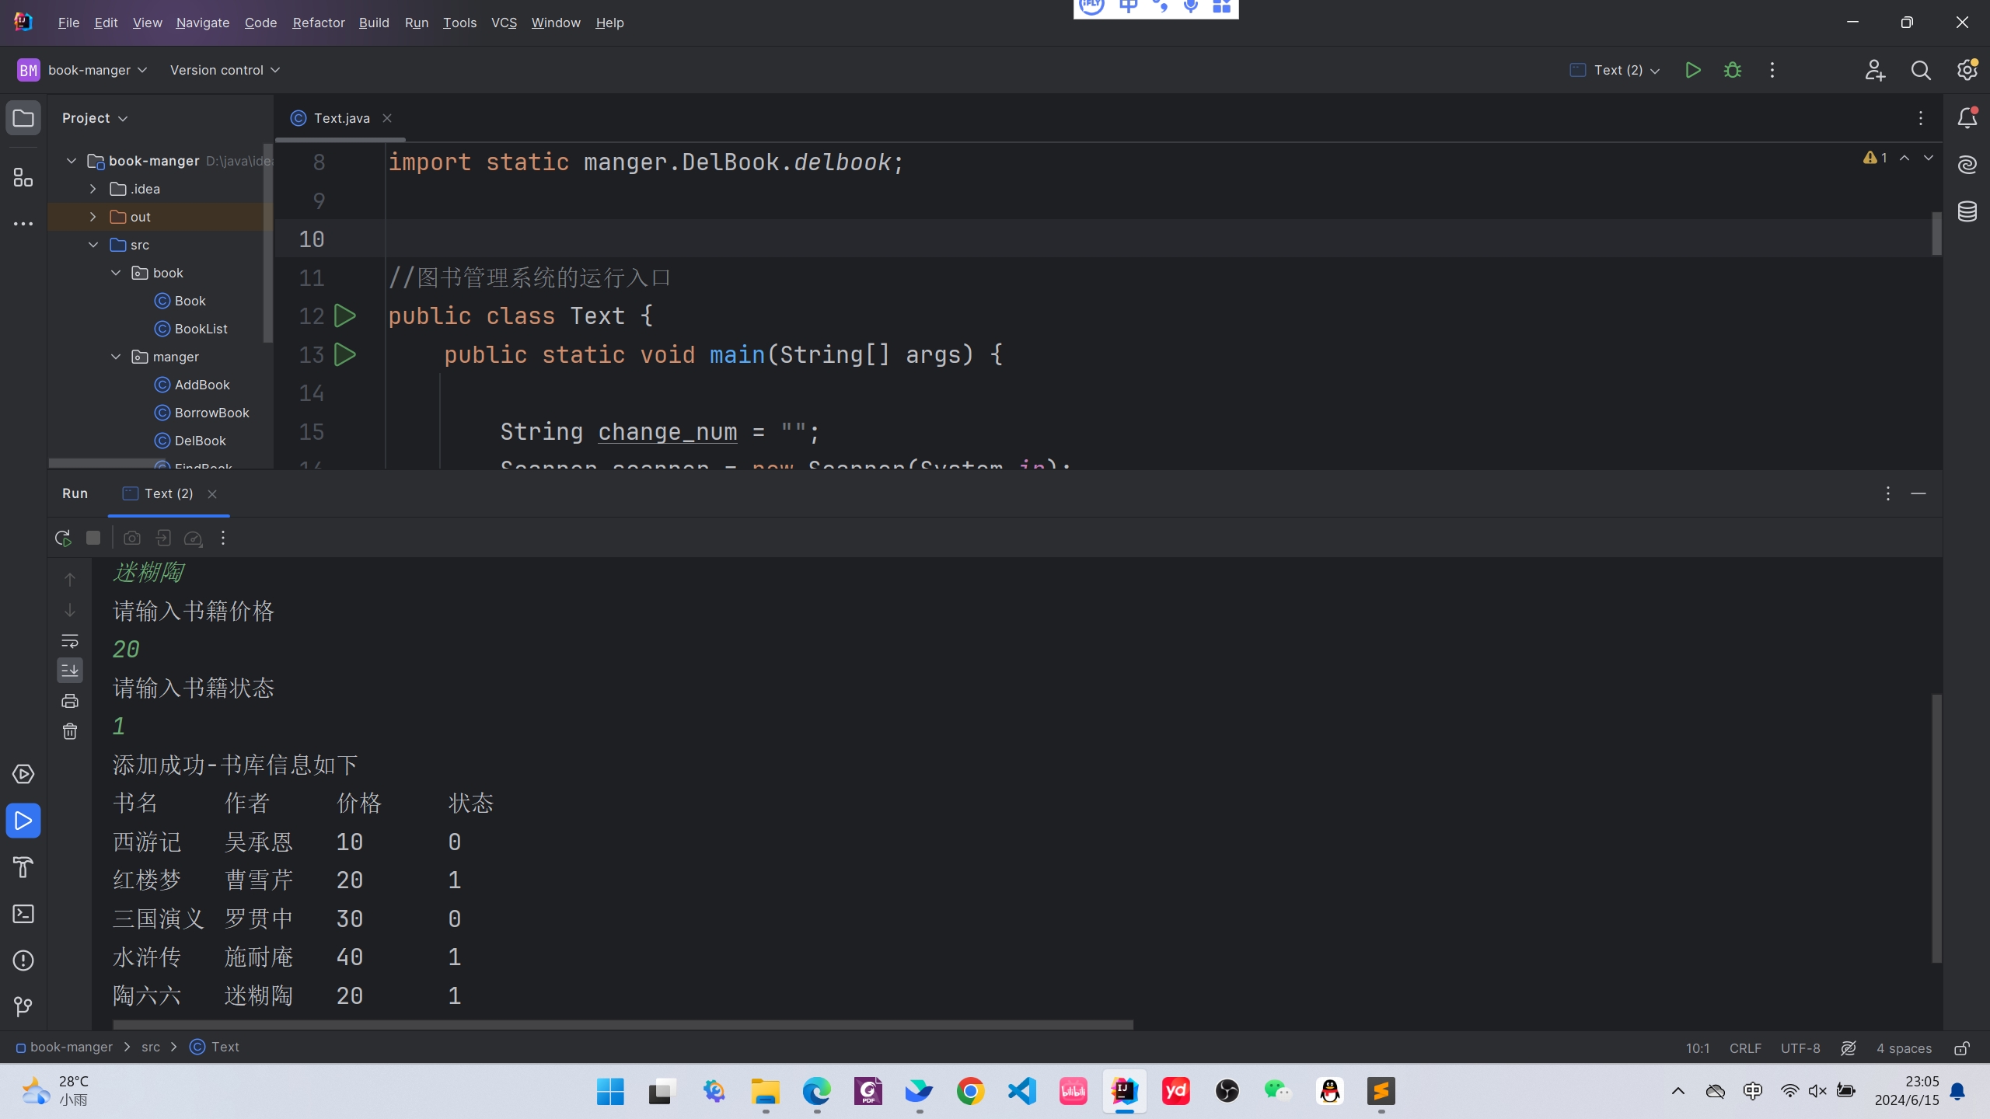Print console output with printer icon
The height and width of the screenshot is (1119, 1990).
(x=70, y=701)
